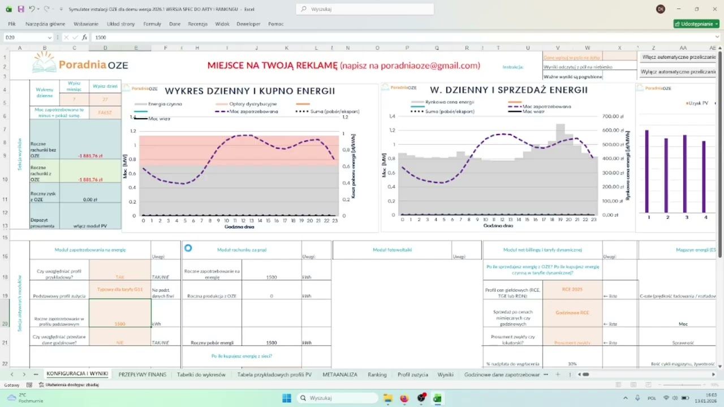
Task: Open the Wstawianie ribbon tab
Action: 86,24
